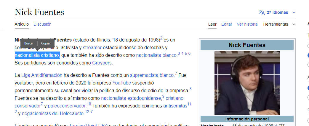Click the language translate icon beside 27 idiomas
This screenshot has height=126, width=309.
[x=262, y=12]
